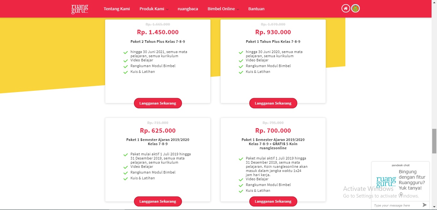This screenshot has width=437, height=210.
Task: Click the Kuis & Latihan checkmark in the Rp. 930.000 card
Action: [x=241, y=72]
